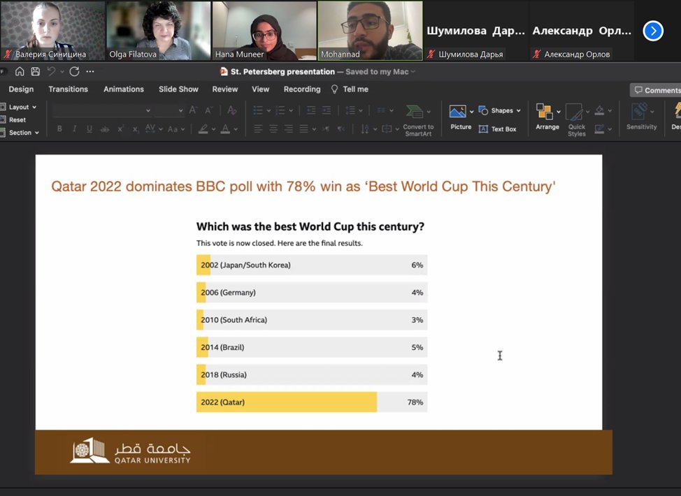Open the Shapes dropdown
This screenshot has height=496, width=681.
point(500,110)
